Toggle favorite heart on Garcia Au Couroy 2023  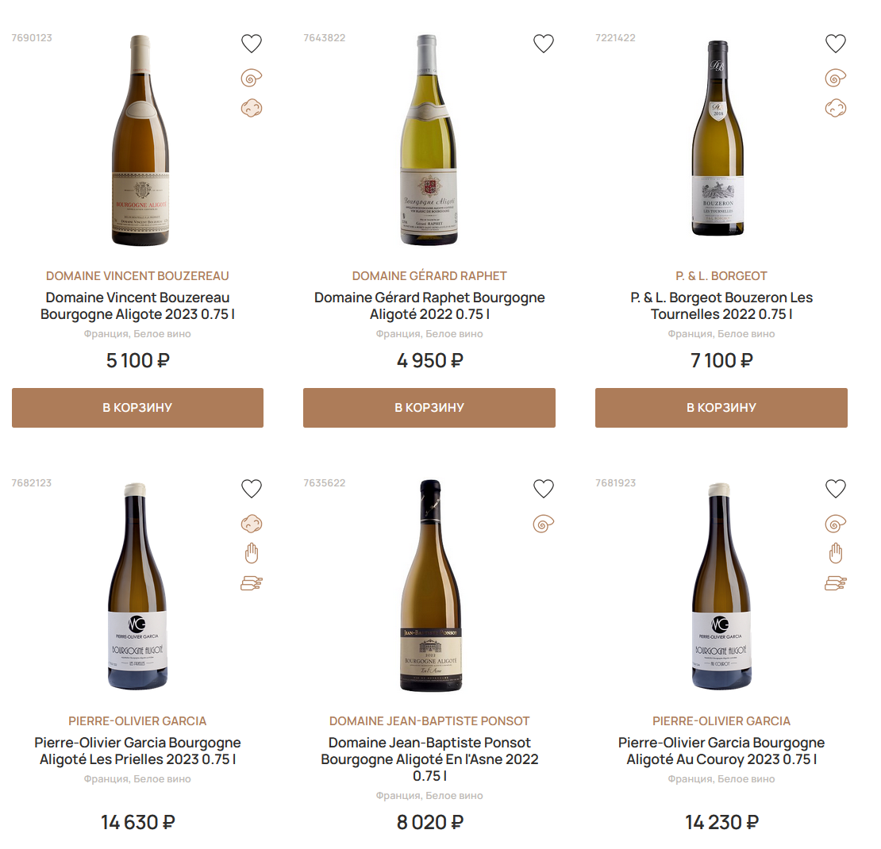[x=836, y=489]
